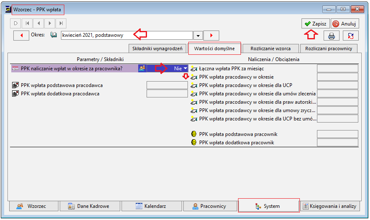This screenshot has width=370, height=220.
Task: Go to first record navigation arrow
Action: [27, 23]
